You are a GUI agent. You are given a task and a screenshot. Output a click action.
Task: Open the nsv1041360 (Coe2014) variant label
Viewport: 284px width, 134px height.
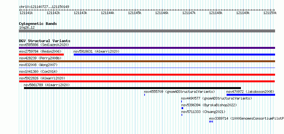(39, 71)
